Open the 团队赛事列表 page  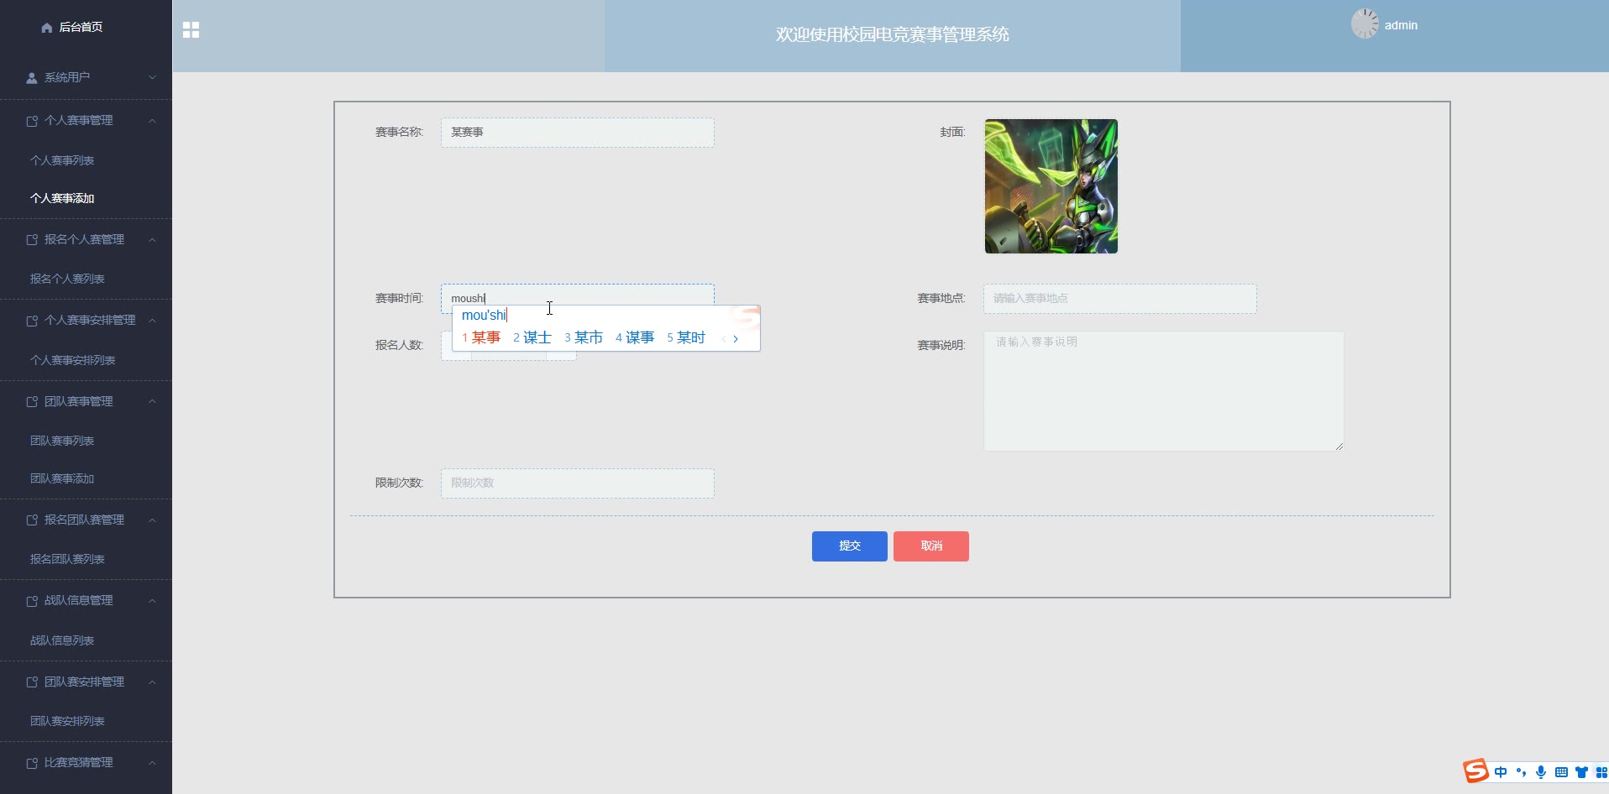62,441
